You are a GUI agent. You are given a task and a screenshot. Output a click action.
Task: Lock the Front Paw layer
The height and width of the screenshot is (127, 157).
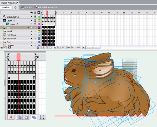point(35,38)
